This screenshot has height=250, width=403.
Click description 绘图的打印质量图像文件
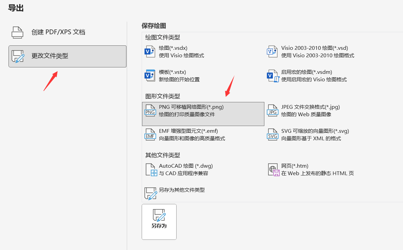click(187, 114)
